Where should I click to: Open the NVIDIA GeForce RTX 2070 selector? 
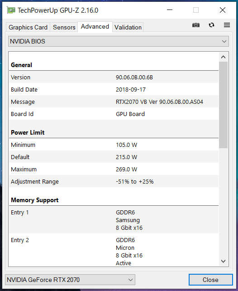click(x=70, y=280)
